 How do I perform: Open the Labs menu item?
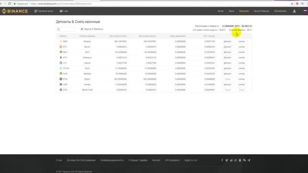64,11
